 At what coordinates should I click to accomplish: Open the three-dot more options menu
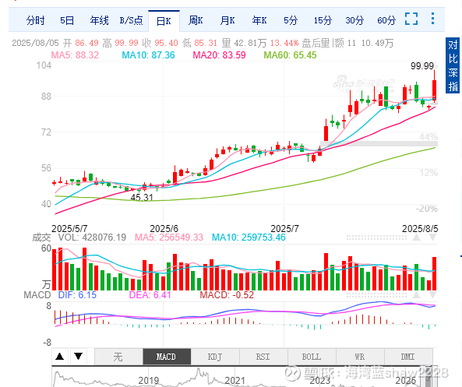[432, 18]
